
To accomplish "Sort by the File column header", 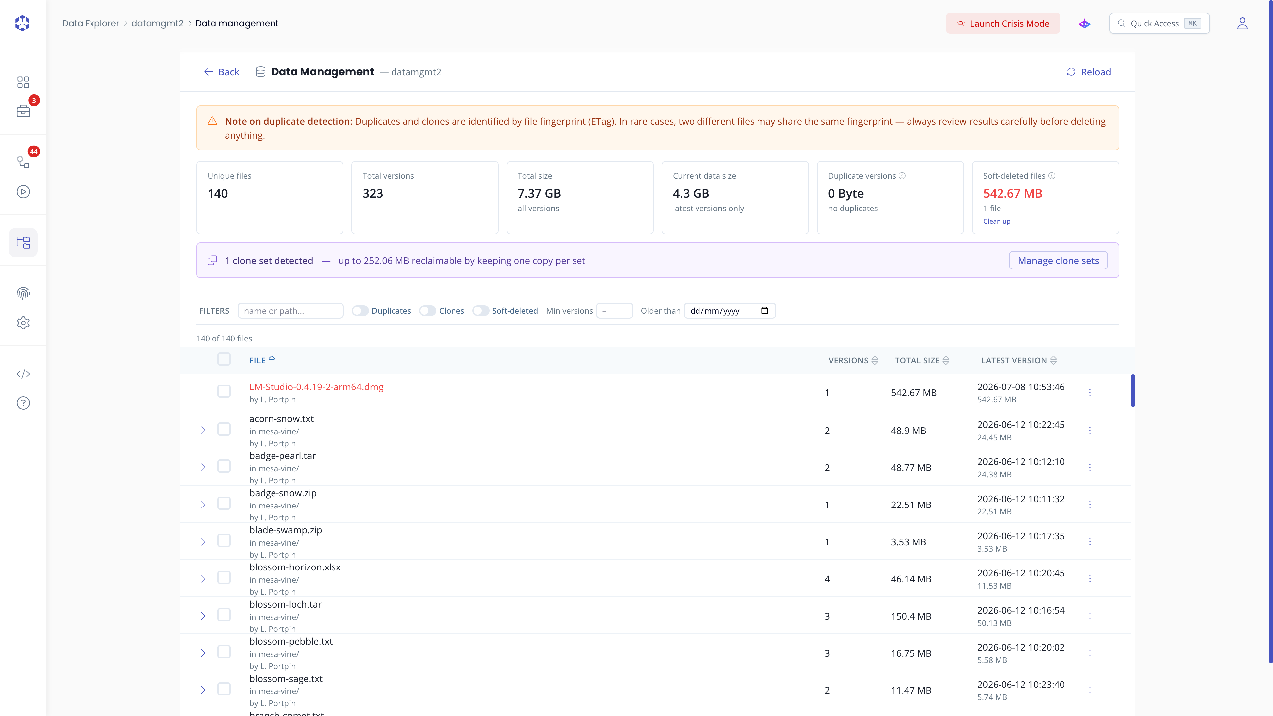I will point(262,360).
